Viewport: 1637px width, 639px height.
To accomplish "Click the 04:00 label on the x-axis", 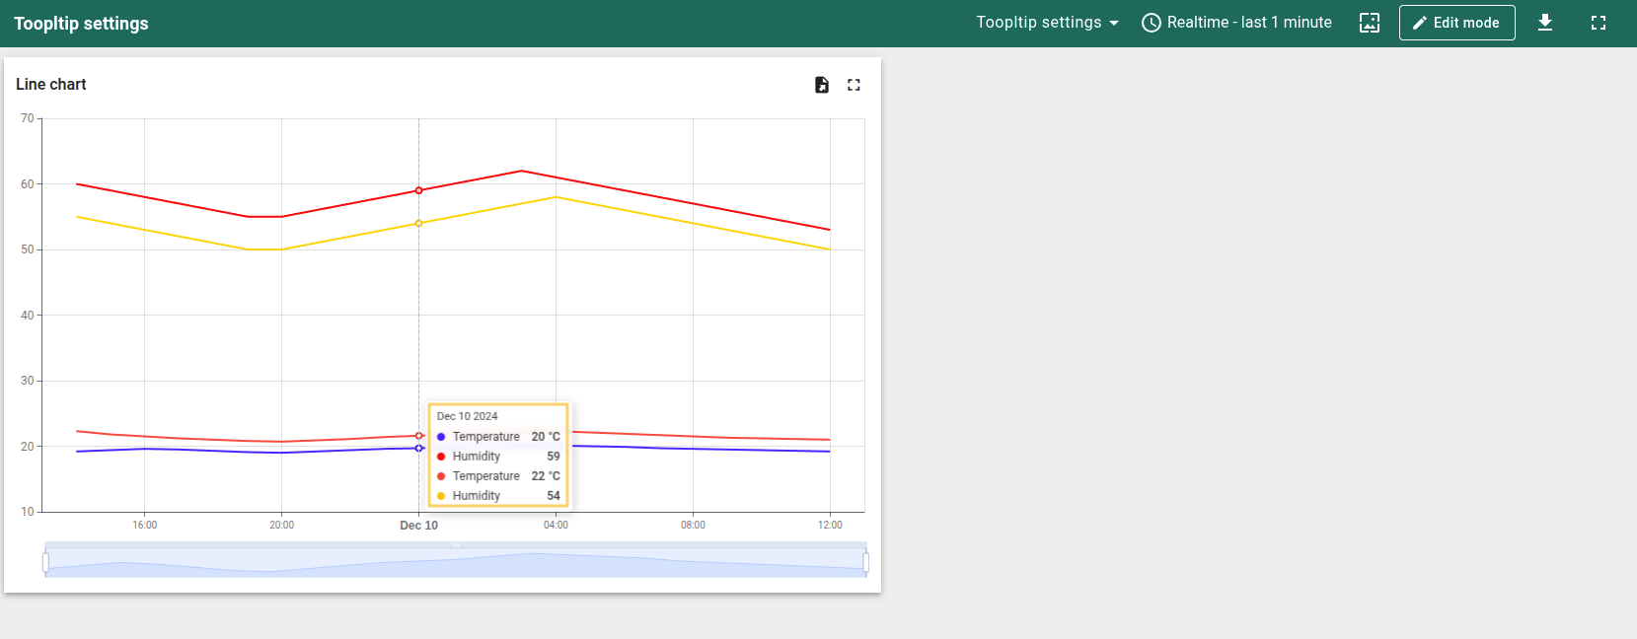I will click(556, 526).
